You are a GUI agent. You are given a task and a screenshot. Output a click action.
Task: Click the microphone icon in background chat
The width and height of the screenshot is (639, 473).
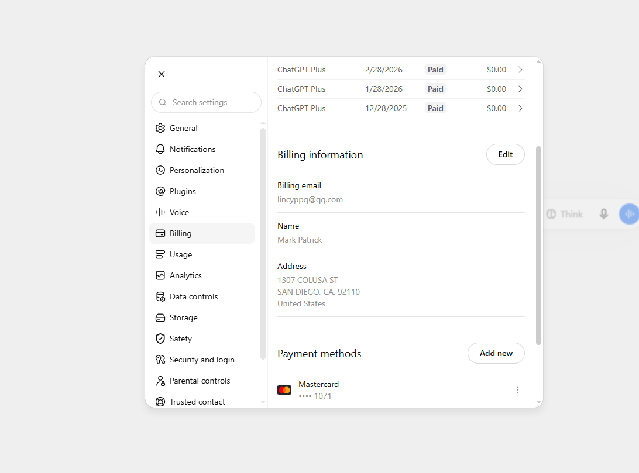[x=603, y=214]
